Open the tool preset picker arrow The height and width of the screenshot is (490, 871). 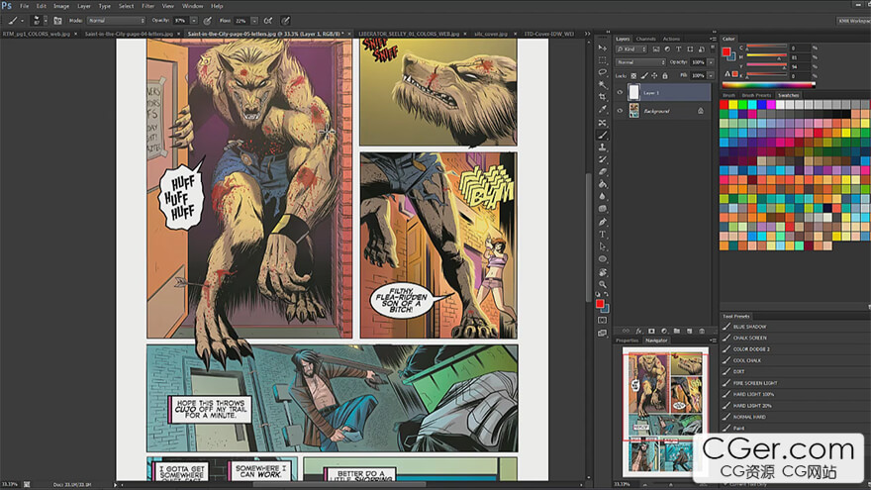click(x=22, y=21)
